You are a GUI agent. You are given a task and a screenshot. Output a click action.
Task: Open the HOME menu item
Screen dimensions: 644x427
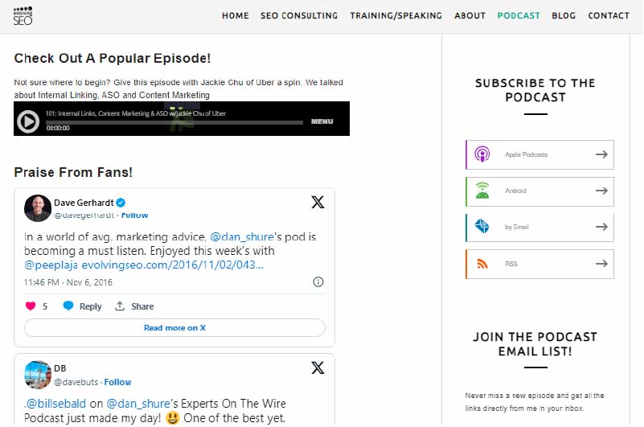[236, 15]
